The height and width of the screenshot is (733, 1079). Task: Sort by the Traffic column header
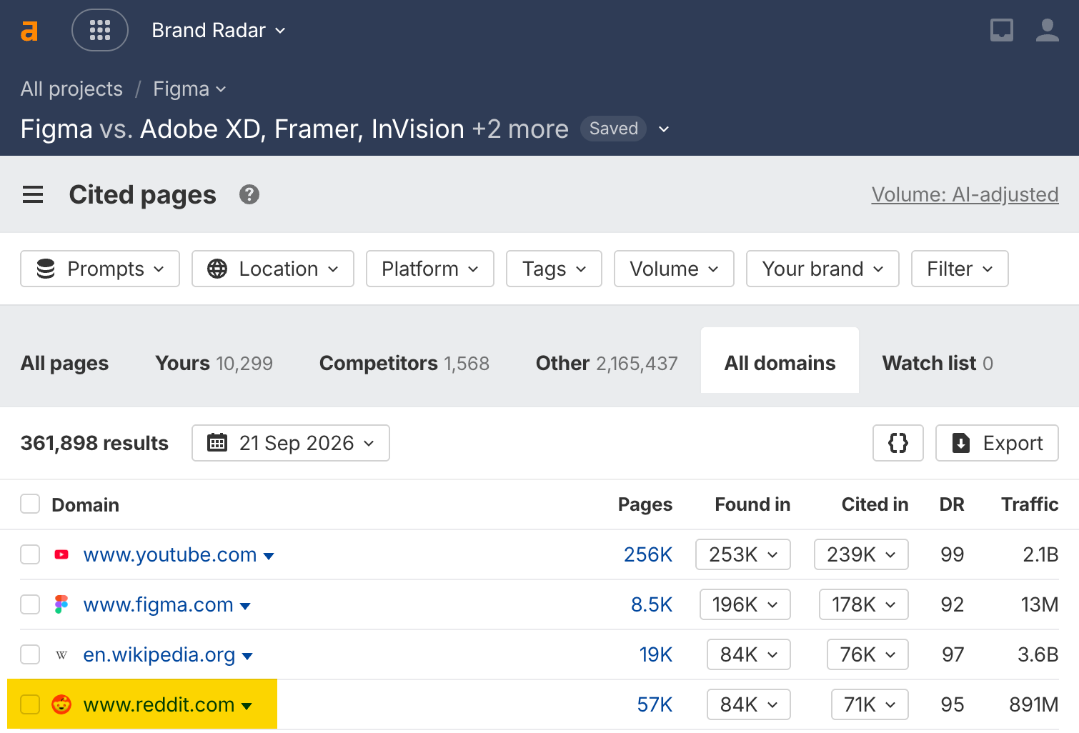[x=1030, y=504]
